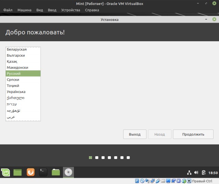Select Тоҷикӣ language

23,85
